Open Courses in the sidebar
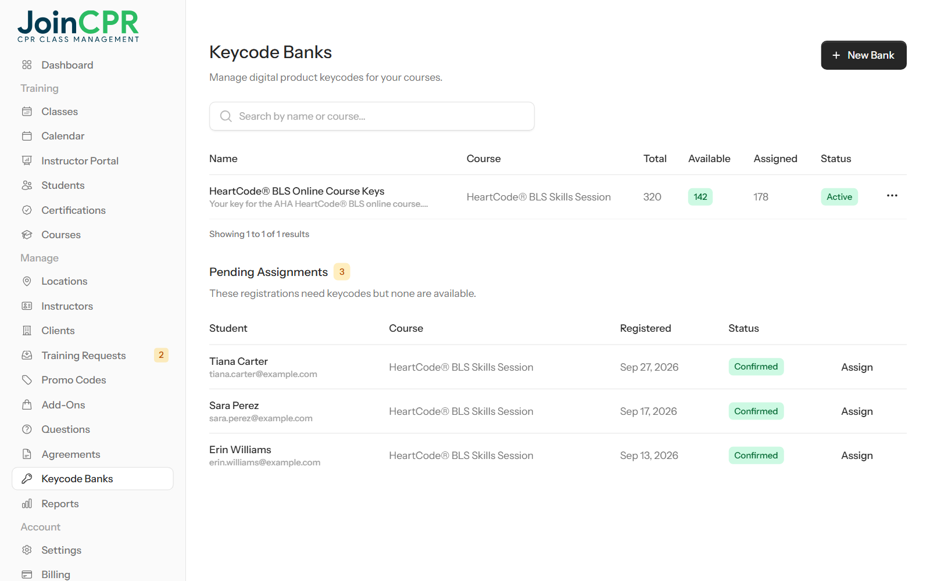 93,235
